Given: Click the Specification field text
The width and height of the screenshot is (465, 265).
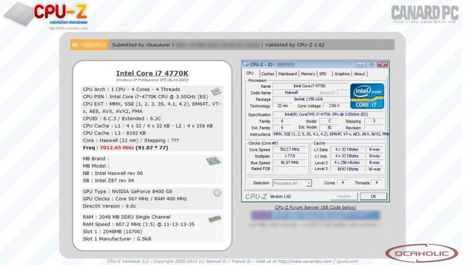Looking at the screenshot, I should 328,115.
